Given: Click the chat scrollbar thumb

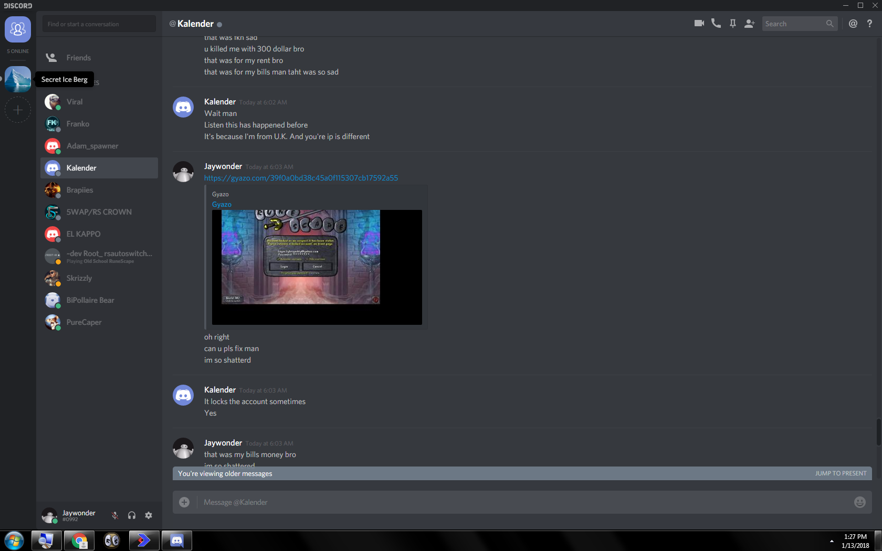Looking at the screenshot, I should [878, 432].
